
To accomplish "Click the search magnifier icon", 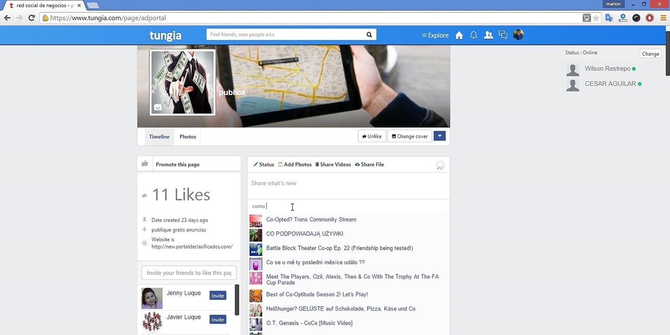I will tap(369, 34).
